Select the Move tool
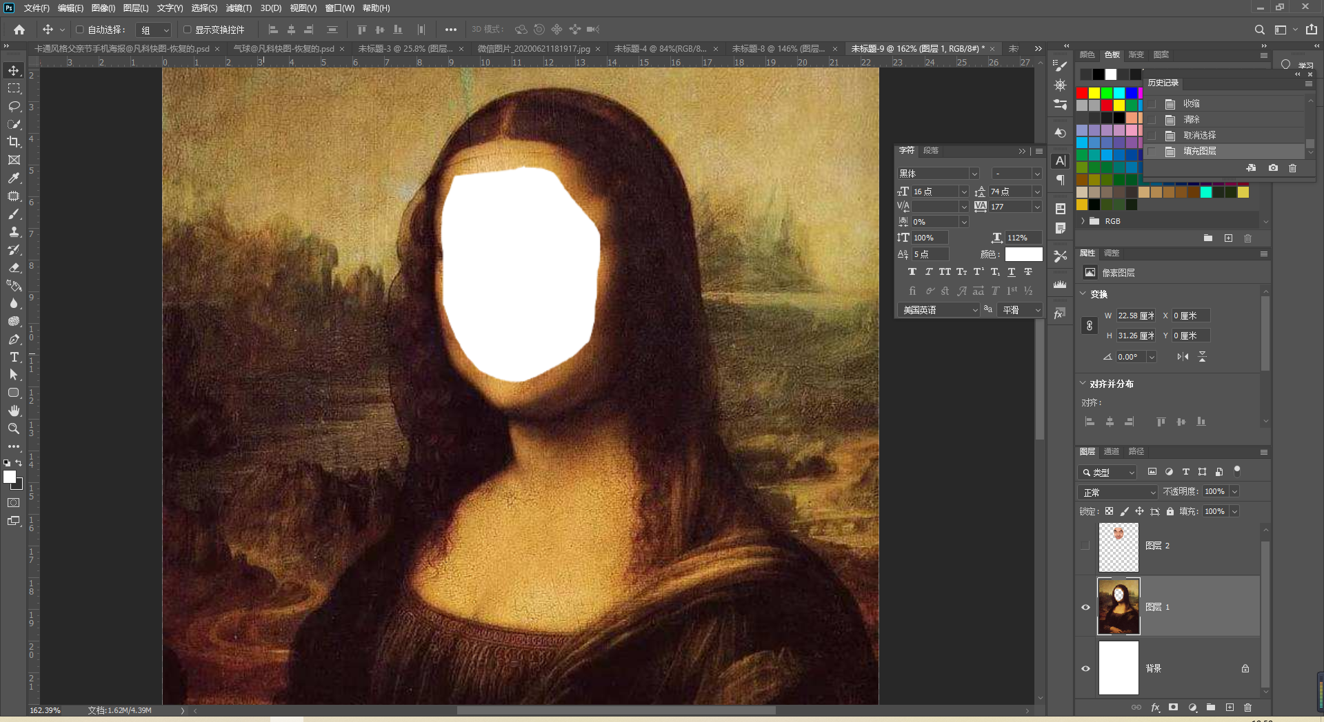 pos(14,70)
